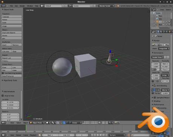
Task: Toggle the Anti-Aliasing checkbox
Action: tap(155, 86)
